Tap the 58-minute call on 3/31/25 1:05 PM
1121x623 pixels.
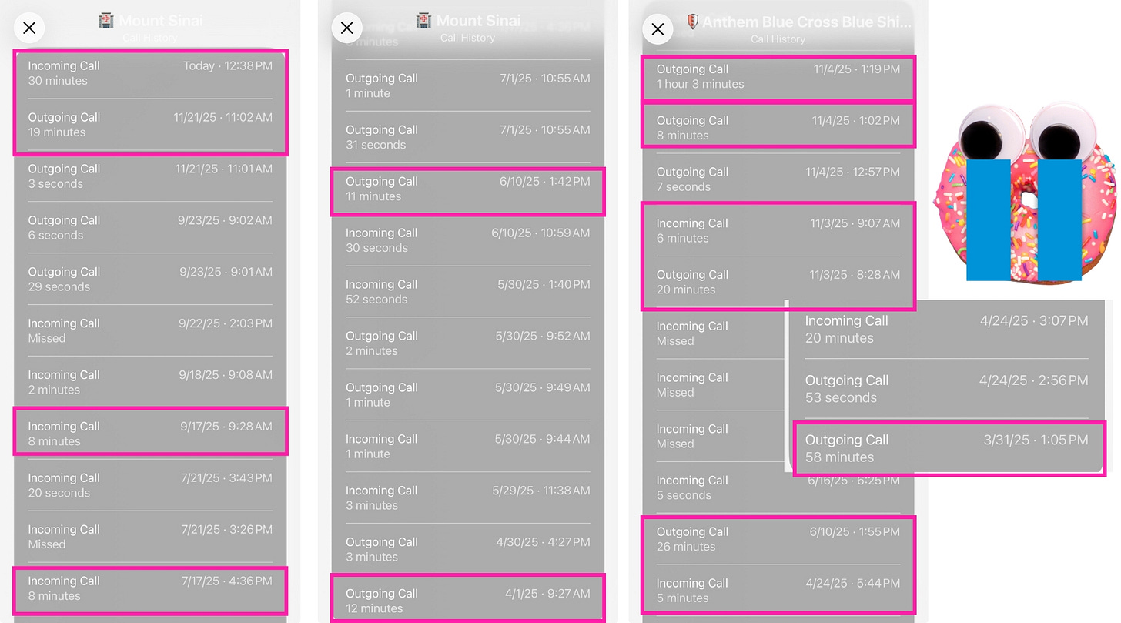click(x=947, y=448)
